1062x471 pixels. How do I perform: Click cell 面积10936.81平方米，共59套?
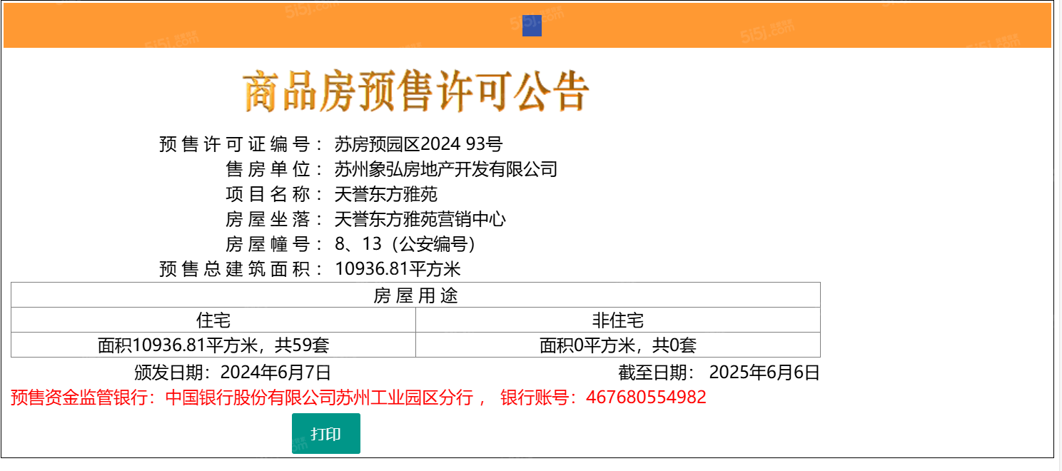213,345
